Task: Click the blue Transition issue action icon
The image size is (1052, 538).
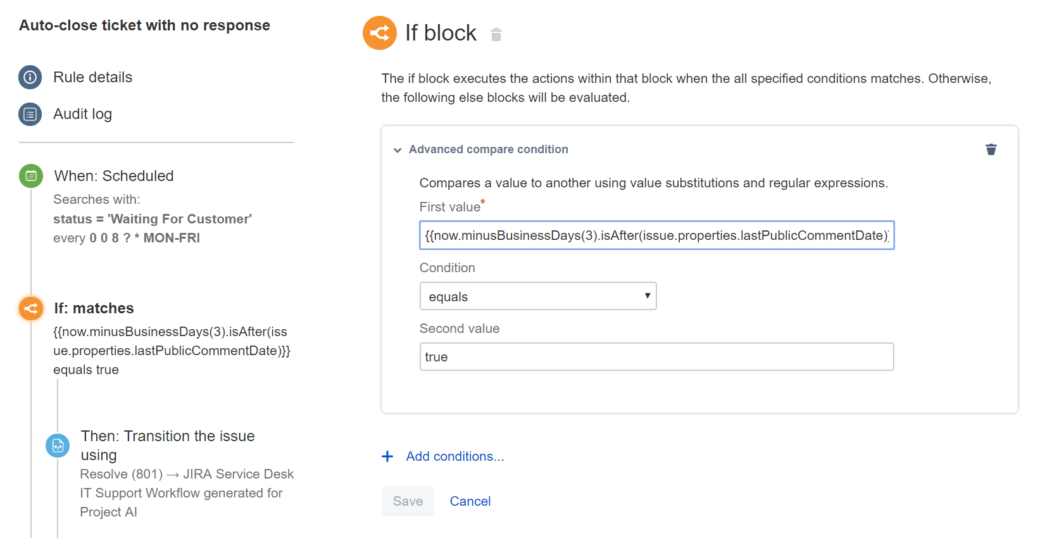Action: (58, 446)
